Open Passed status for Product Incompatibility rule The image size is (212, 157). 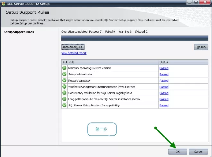164,106
